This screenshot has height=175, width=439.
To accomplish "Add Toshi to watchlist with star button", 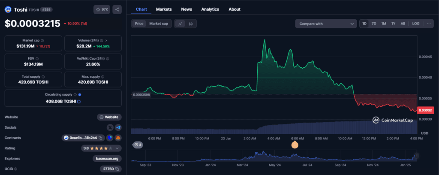I will [102, 9].
